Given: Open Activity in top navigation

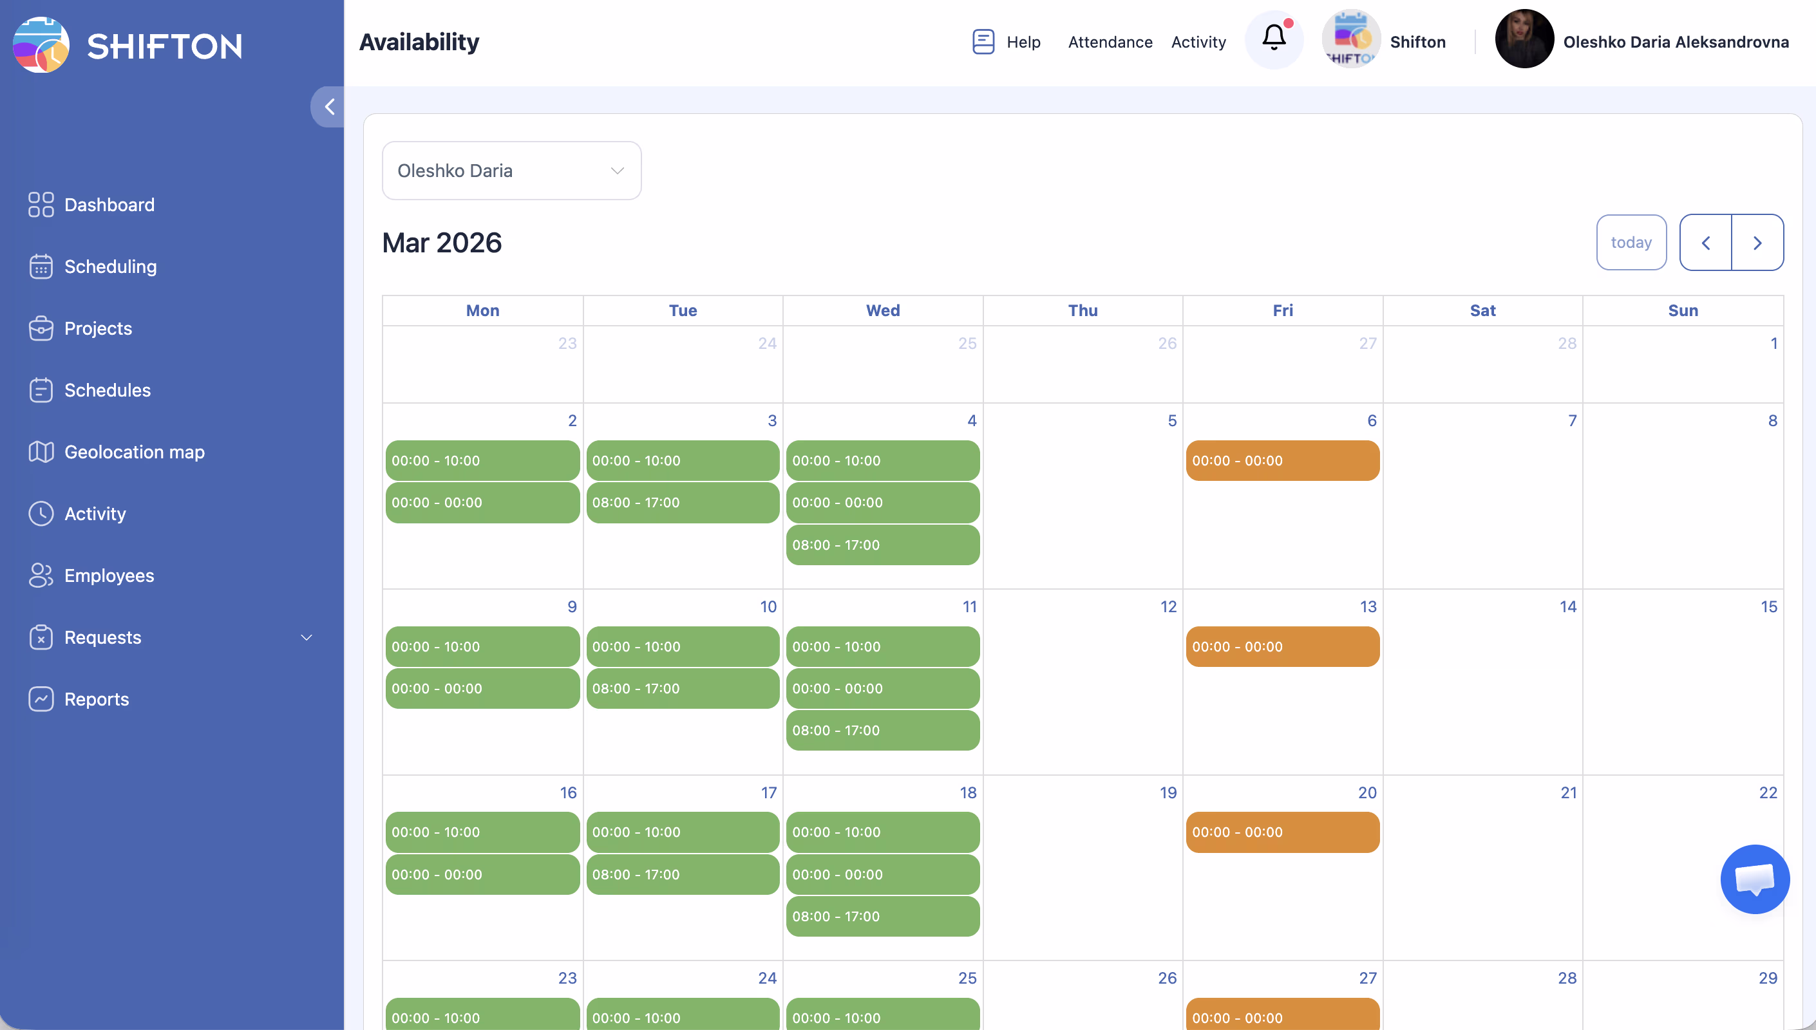Looking at the screenshot, I should [x=1198, y=42].
